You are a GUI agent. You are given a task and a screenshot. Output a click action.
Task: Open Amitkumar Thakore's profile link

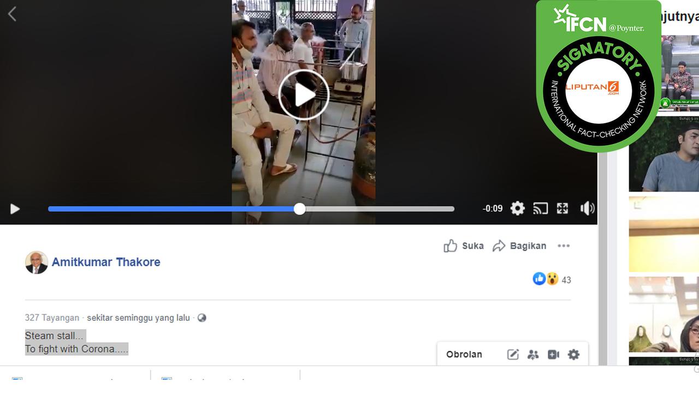106,262
